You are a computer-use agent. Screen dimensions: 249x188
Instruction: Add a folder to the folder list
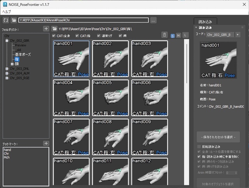[x=46, y=29]
